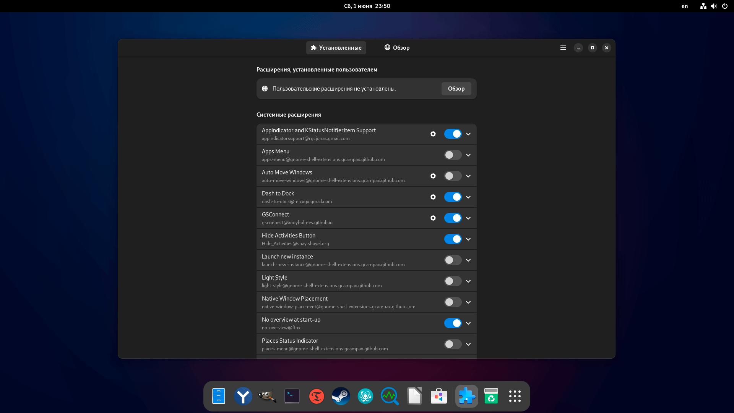Image resolution: width=734 pixels, height=413 pixels.
Task: Show all applications grid in dock
Action: point(515,396)
